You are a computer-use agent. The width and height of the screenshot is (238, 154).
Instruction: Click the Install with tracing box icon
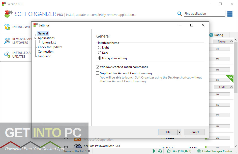[x=7, y=27]
